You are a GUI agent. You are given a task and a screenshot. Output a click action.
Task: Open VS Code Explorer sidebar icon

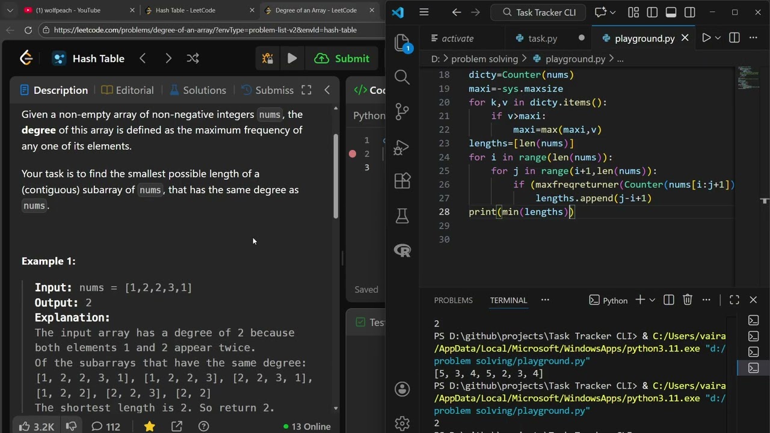click(402, 42)
